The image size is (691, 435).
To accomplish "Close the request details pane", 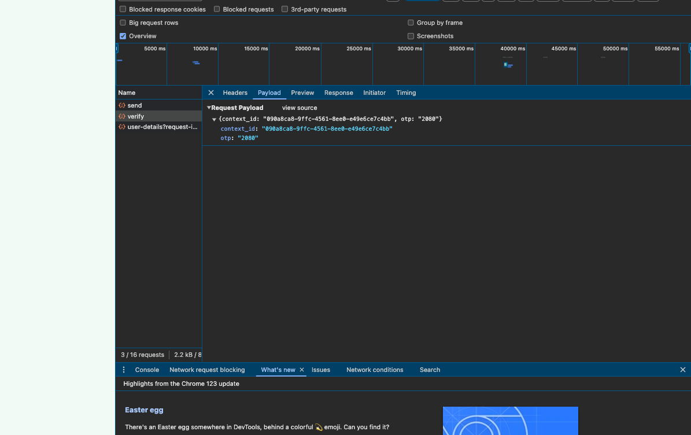I will click(211, 93).
